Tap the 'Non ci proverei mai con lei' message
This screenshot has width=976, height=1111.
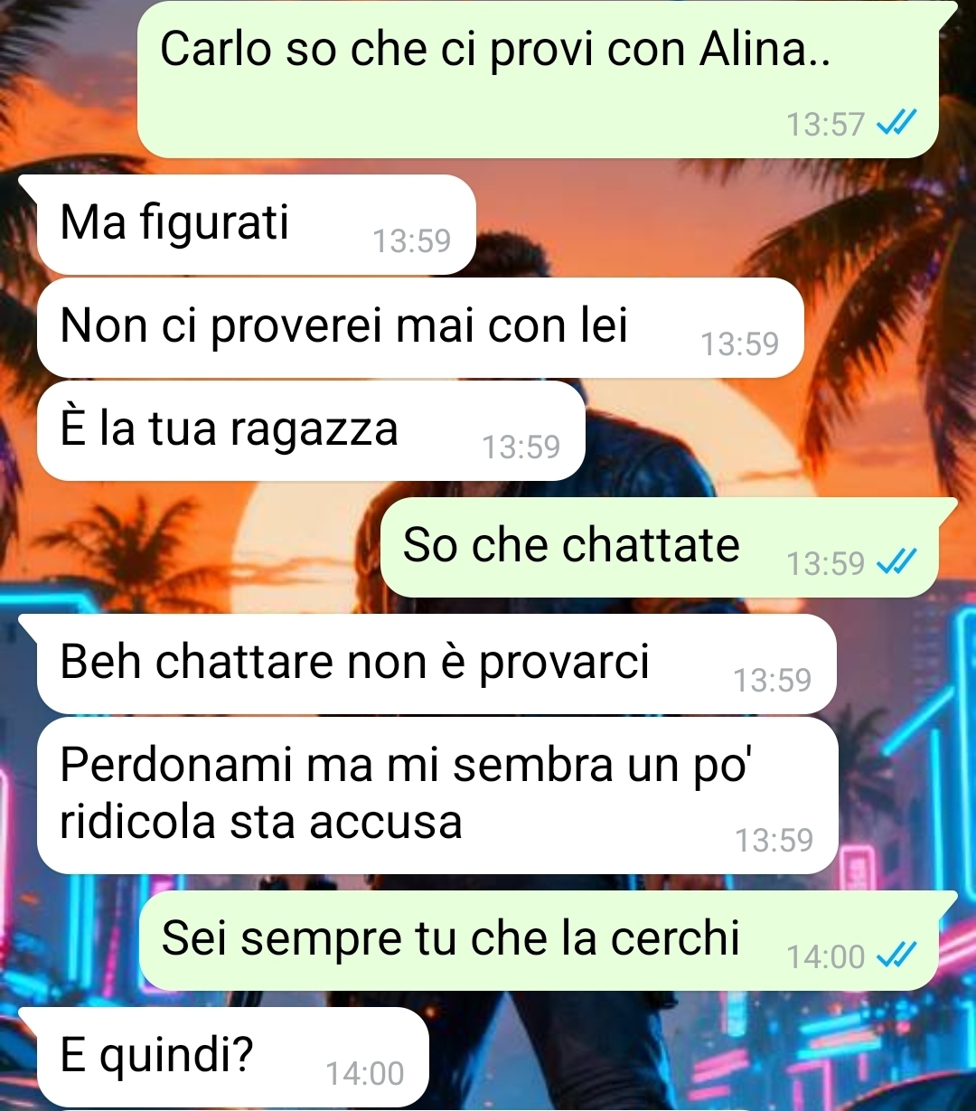coord(420,327)
